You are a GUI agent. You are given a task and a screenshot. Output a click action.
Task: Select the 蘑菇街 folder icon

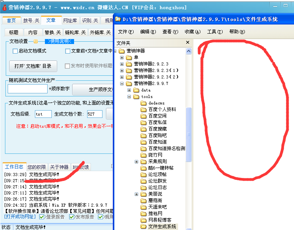(144, 201)
